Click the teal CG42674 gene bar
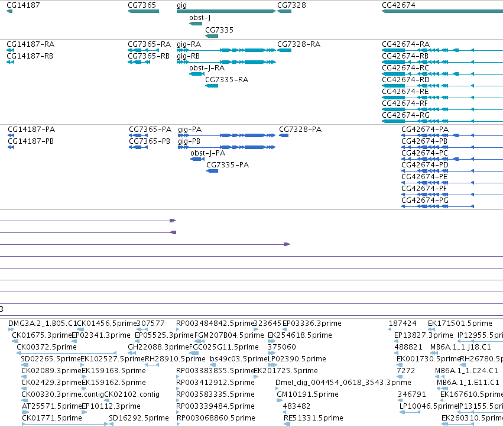 coord(442,11)
